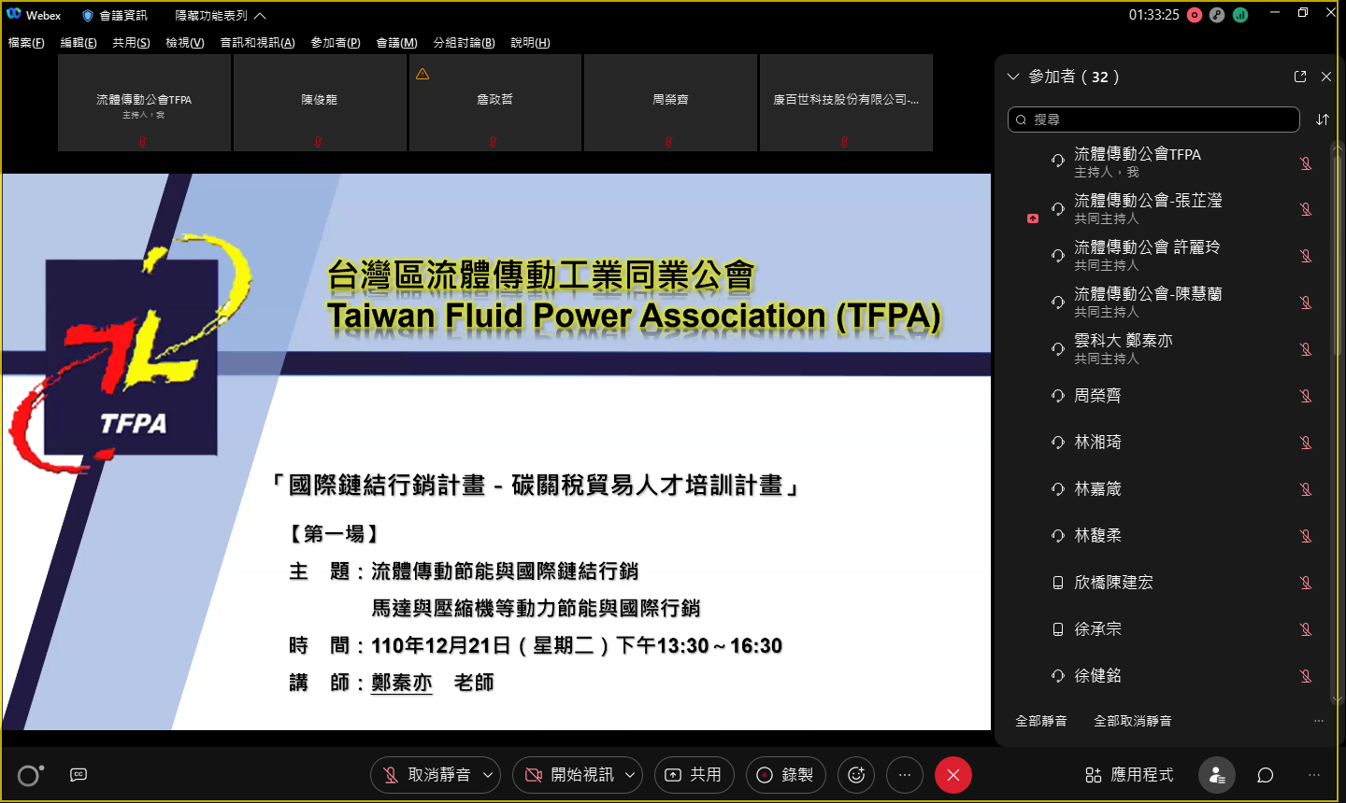The image size is (1346, 803).
Task: Click the headset icon for 林湘琦
Action: [x=1058, y=443]
